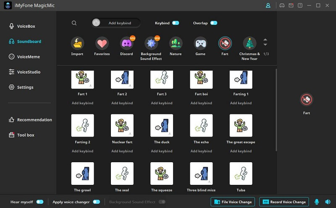Screen dimensions: 336x208
Task: Play The growl sound thumbnail
Action: (x=82, y=174)
